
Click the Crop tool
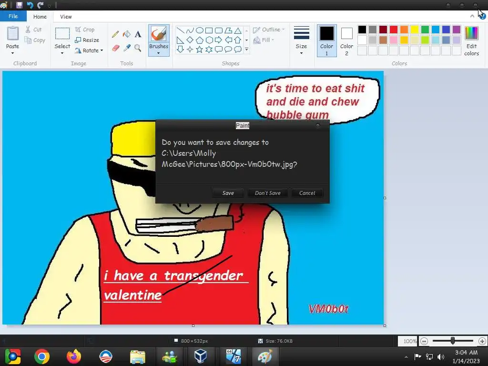click(x=85, y=30)
